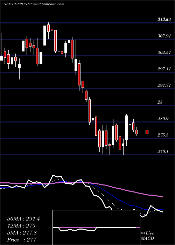Click the 12MA : 279 value
The image size is (175, 245).
point(21,226)
